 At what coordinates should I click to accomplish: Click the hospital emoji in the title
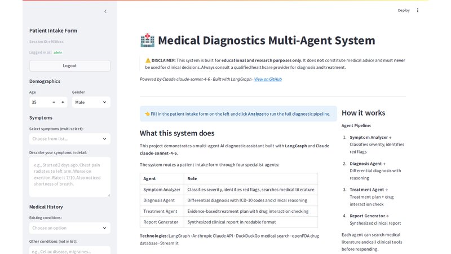pos(147,40)
